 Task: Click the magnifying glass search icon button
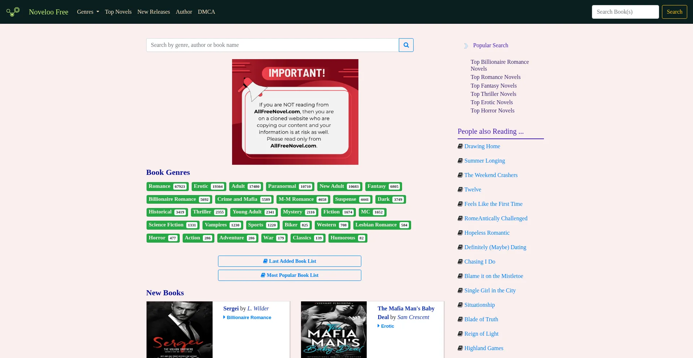pyautogui.click(x=406, y=45)
